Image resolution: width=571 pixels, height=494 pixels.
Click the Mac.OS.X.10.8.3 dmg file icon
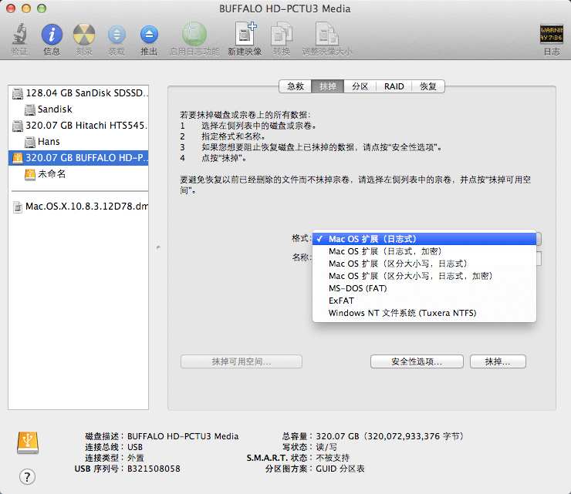[18, 207]
